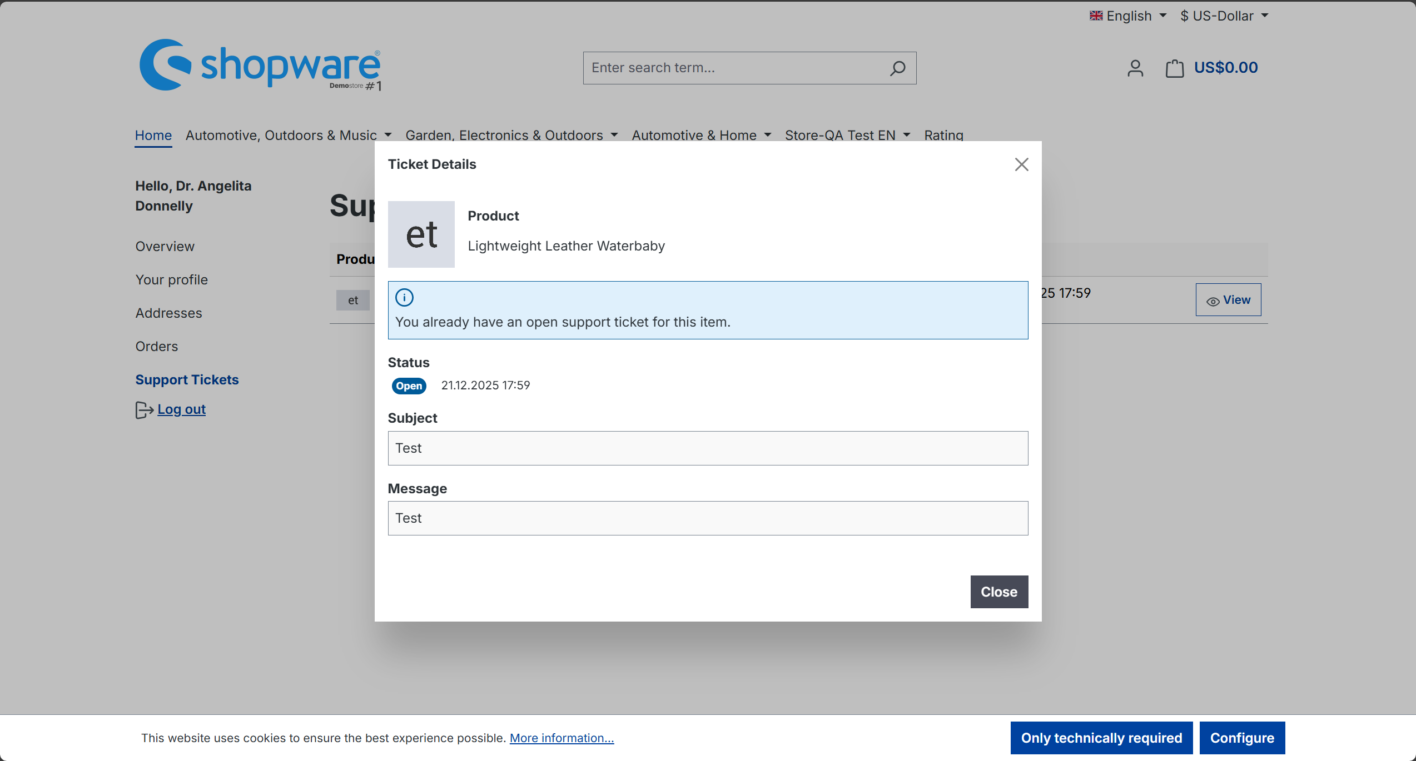
Task: Click the Close button in the dialog
Action: pyautogui.click(x=999, y=592)
